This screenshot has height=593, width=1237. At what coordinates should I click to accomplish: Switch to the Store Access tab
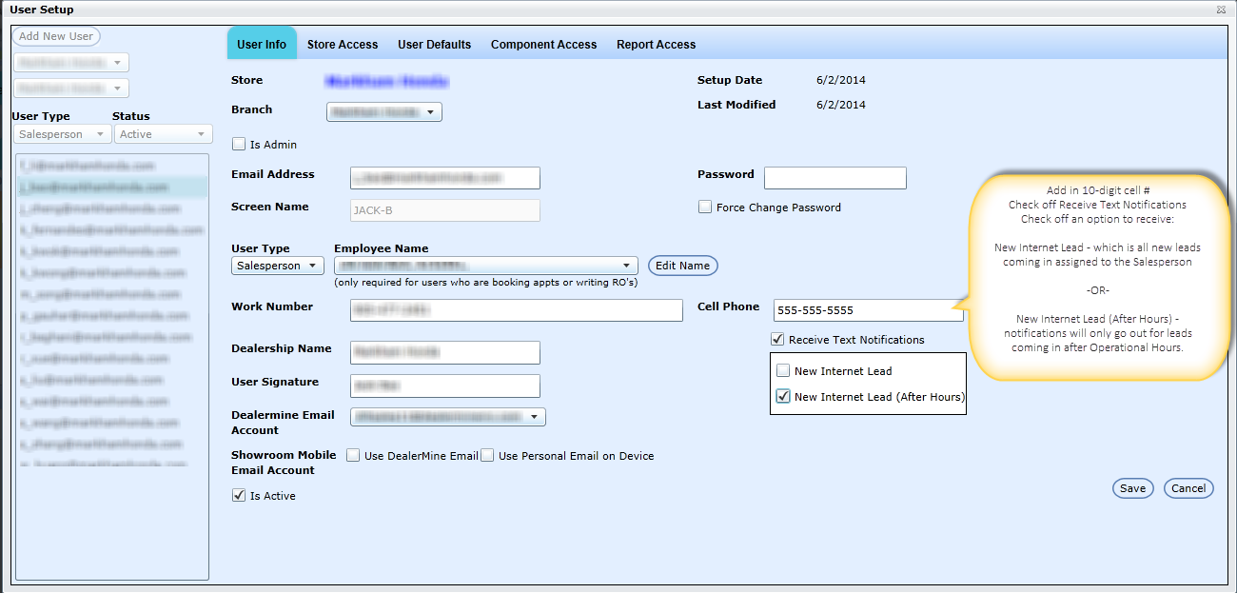coord(343,45)
